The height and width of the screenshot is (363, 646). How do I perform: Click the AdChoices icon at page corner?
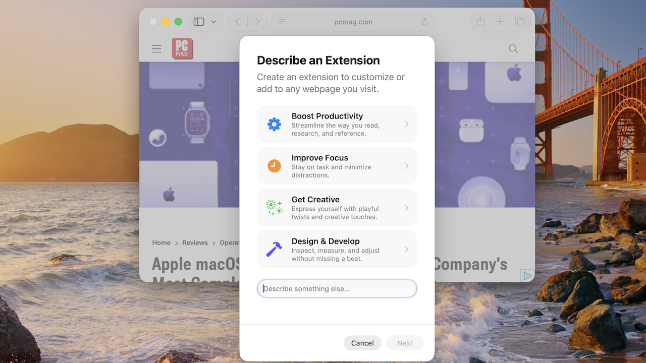(x=527, y=276)
